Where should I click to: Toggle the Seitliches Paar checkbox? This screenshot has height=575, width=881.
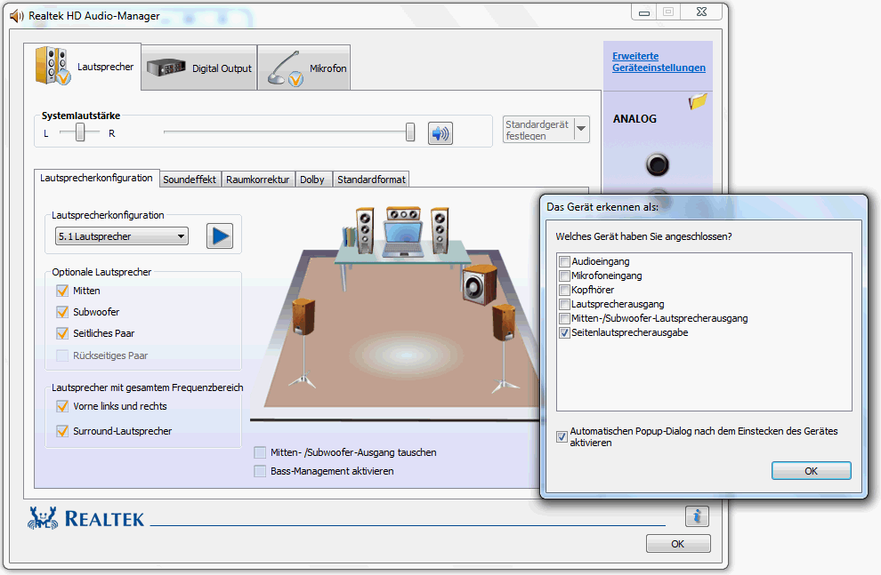point(62,333)
